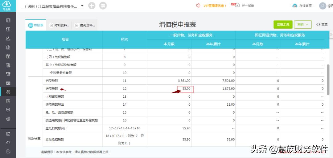
Task: Click the user profile avatar
Action: coord(323,6)
